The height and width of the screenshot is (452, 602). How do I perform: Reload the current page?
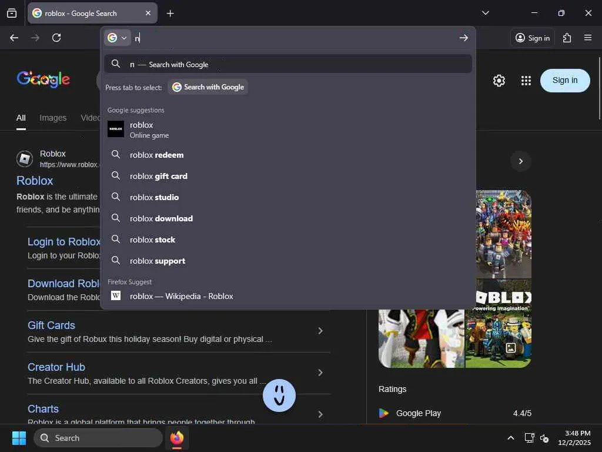coord(56,38)
